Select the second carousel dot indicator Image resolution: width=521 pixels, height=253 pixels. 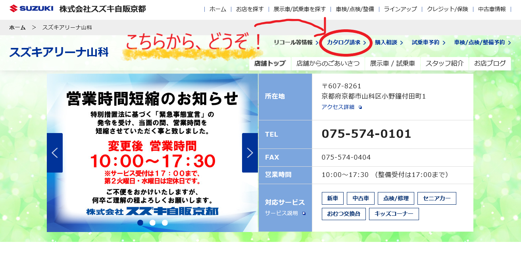(x=152, y=223)
